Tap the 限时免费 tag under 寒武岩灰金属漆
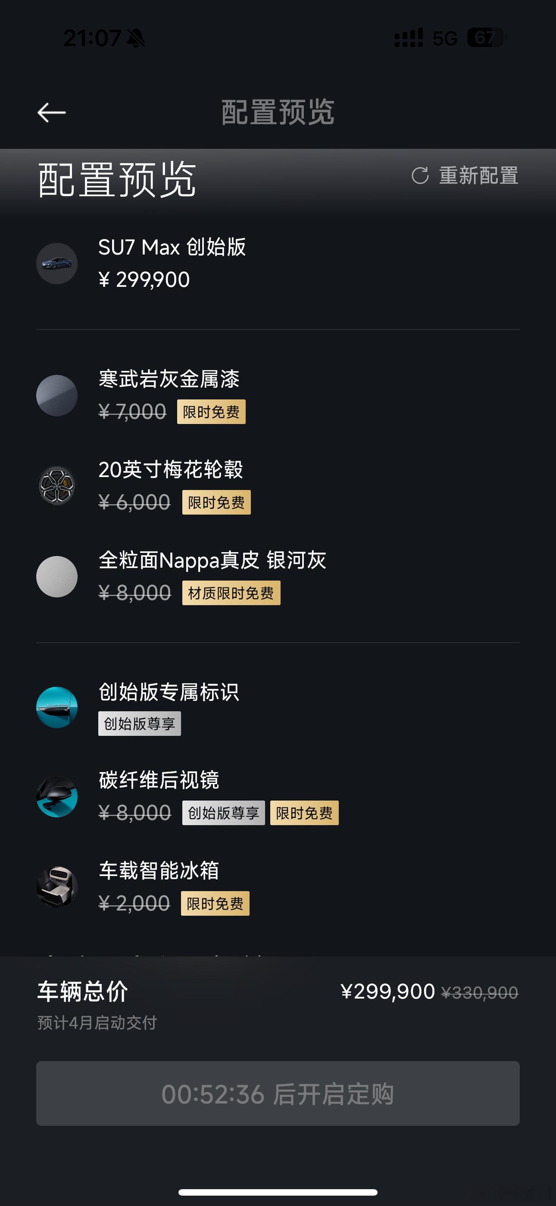This screenshot has height=1206, width=556. click(x=211, y=412)
